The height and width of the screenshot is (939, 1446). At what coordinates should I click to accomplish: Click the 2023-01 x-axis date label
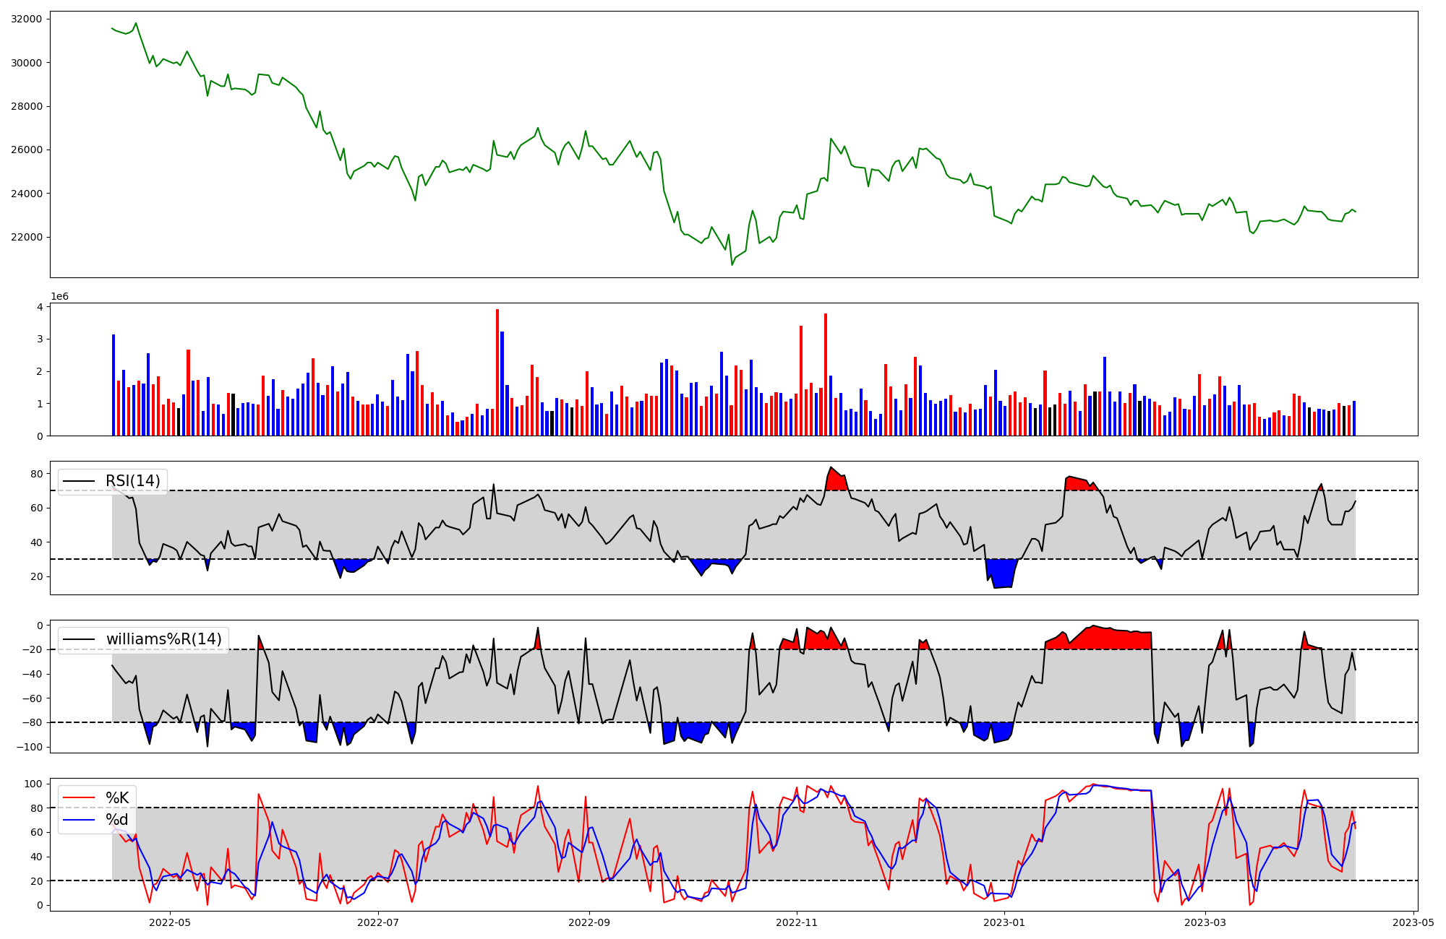point(1004,922)
